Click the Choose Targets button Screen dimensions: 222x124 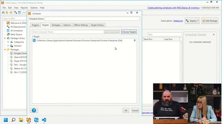(x=129, y=32)
